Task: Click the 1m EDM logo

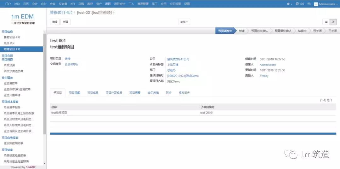Action: 22,17
